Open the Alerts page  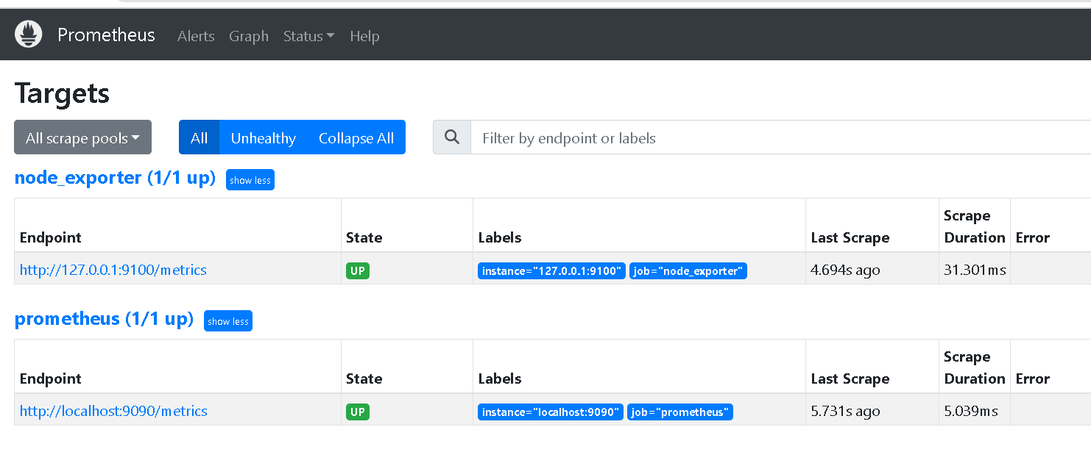196,36
